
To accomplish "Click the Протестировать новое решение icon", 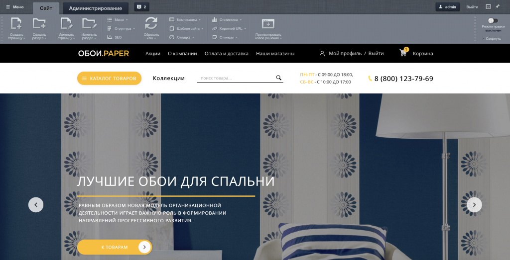I will 268,24.
